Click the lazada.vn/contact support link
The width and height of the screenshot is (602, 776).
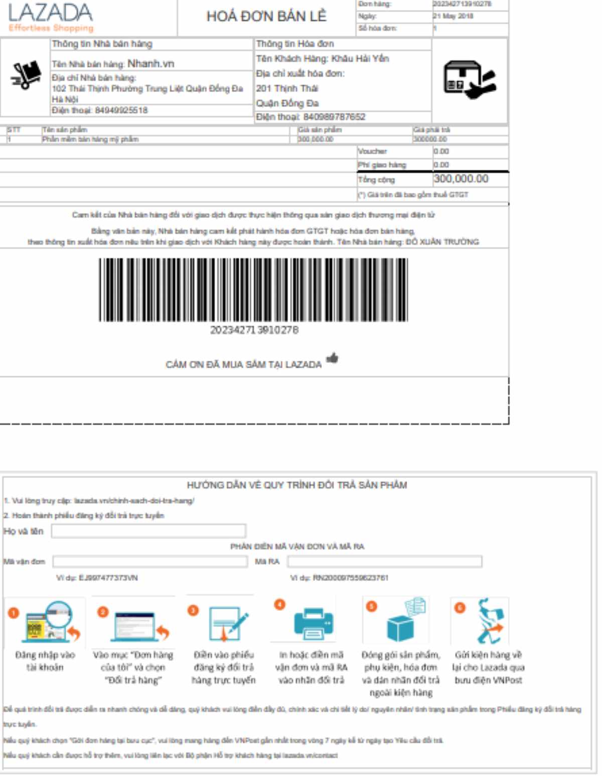[309, 755]
